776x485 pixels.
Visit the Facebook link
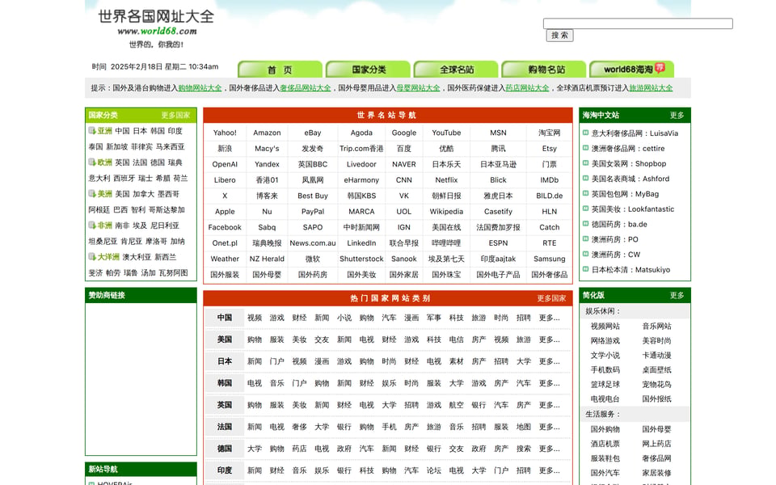[225, 227]
